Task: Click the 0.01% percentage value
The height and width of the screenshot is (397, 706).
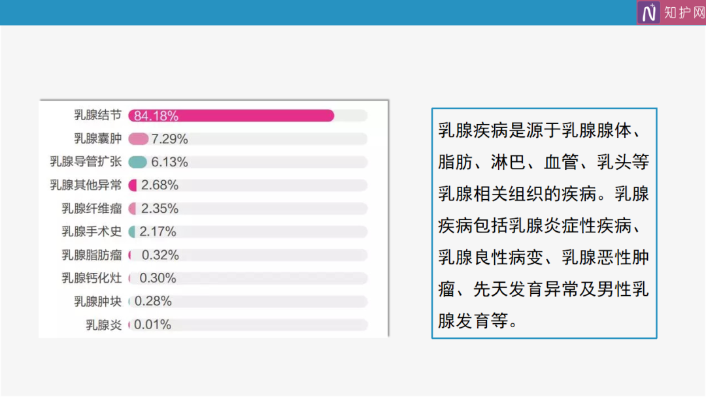Action: click(153, 325)
